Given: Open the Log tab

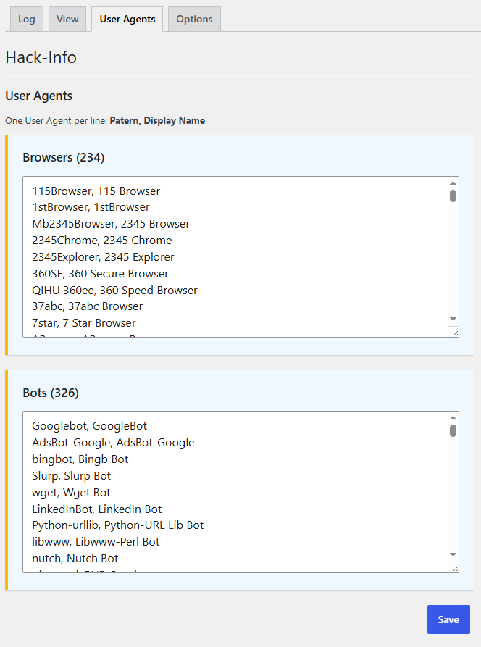Looking at the screenshot, I should click(x=26, y=19).
